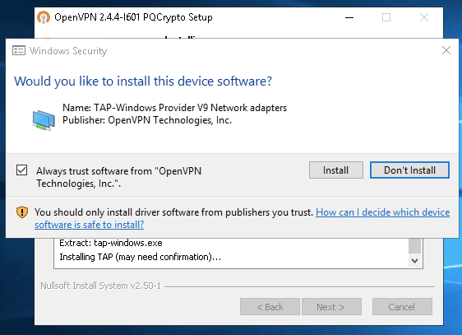The image size is (462, 335).
Task: Click Cancel in the OpenVPN Setup window
Action: 402,307
